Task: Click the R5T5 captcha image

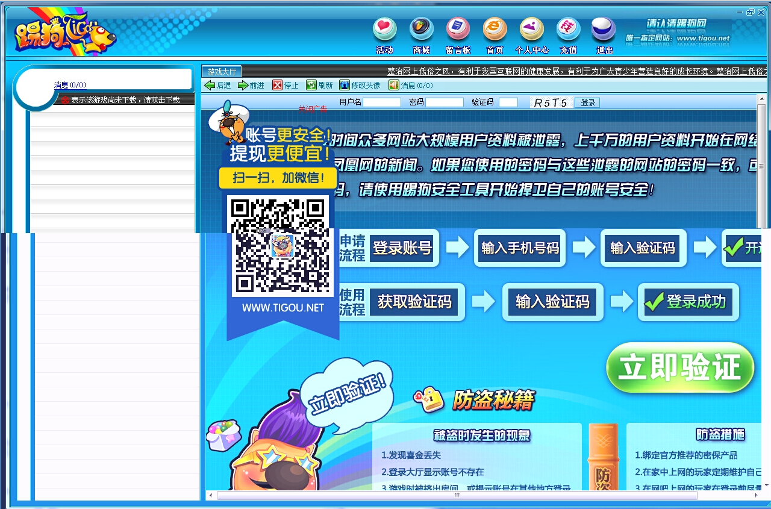Action: (551, 102)
